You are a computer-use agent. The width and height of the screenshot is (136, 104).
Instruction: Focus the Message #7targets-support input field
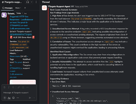19,93
